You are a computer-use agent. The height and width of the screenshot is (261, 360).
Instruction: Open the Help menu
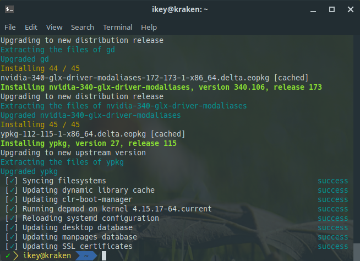(149, 28)
